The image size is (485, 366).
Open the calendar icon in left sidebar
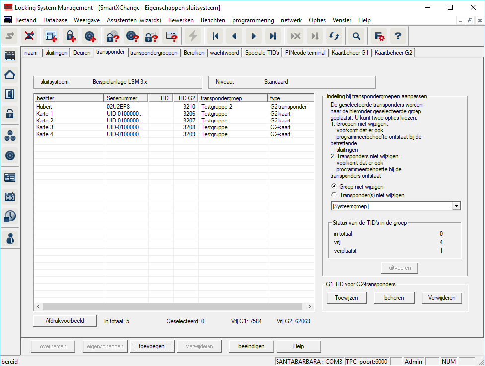(10, 196)
